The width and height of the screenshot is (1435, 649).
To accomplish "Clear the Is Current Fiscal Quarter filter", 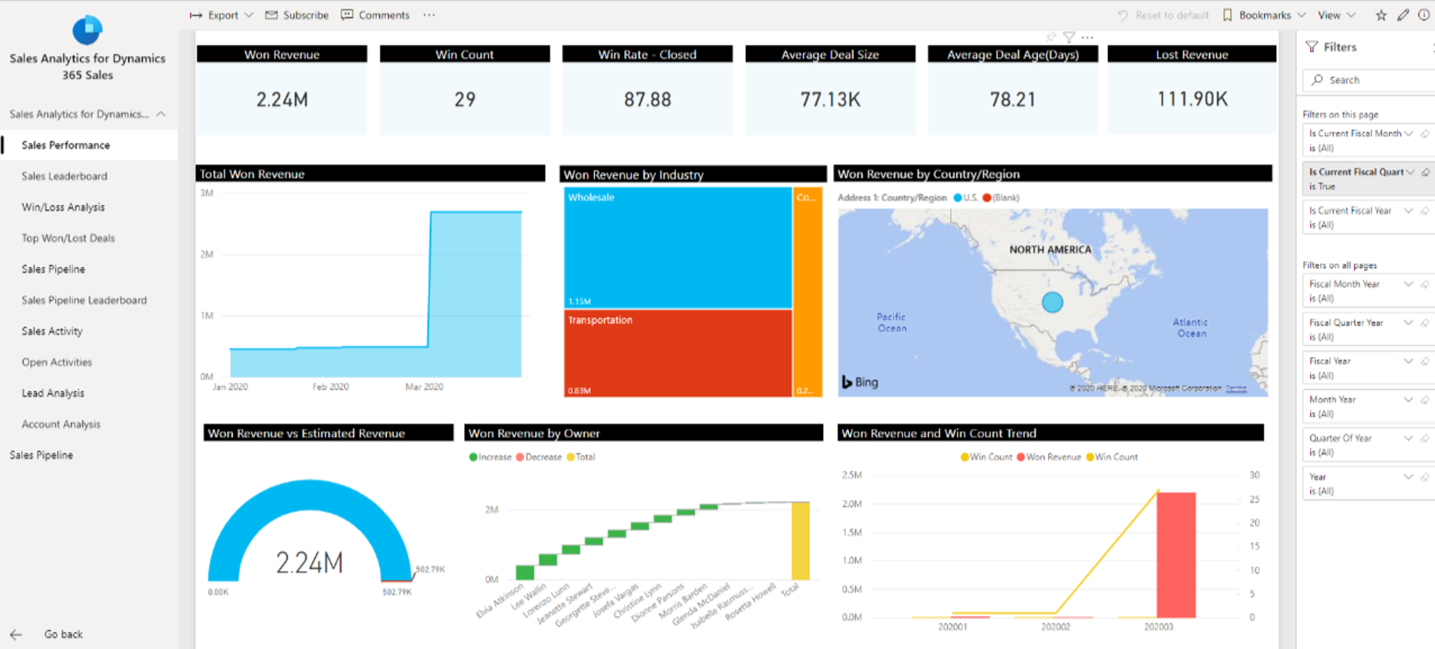I will coord(1426,172).
